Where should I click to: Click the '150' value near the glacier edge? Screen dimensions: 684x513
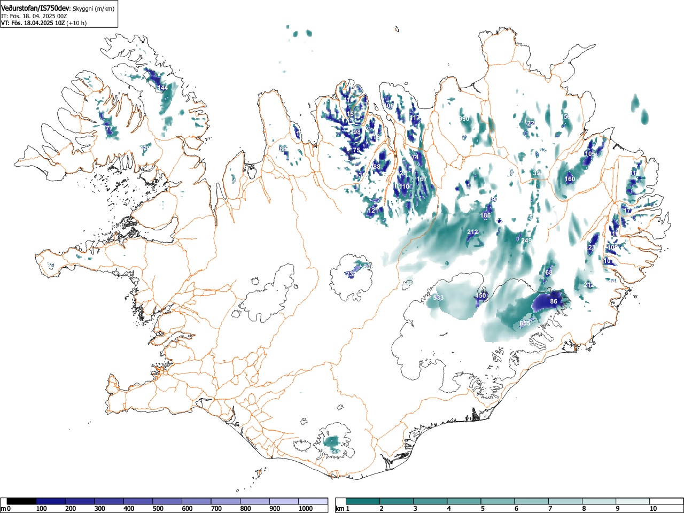coord(481,296)
